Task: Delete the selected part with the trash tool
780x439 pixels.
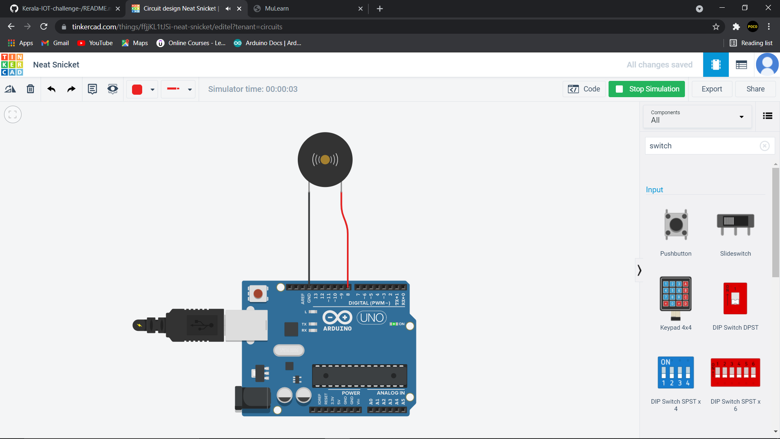Action: 30,89
